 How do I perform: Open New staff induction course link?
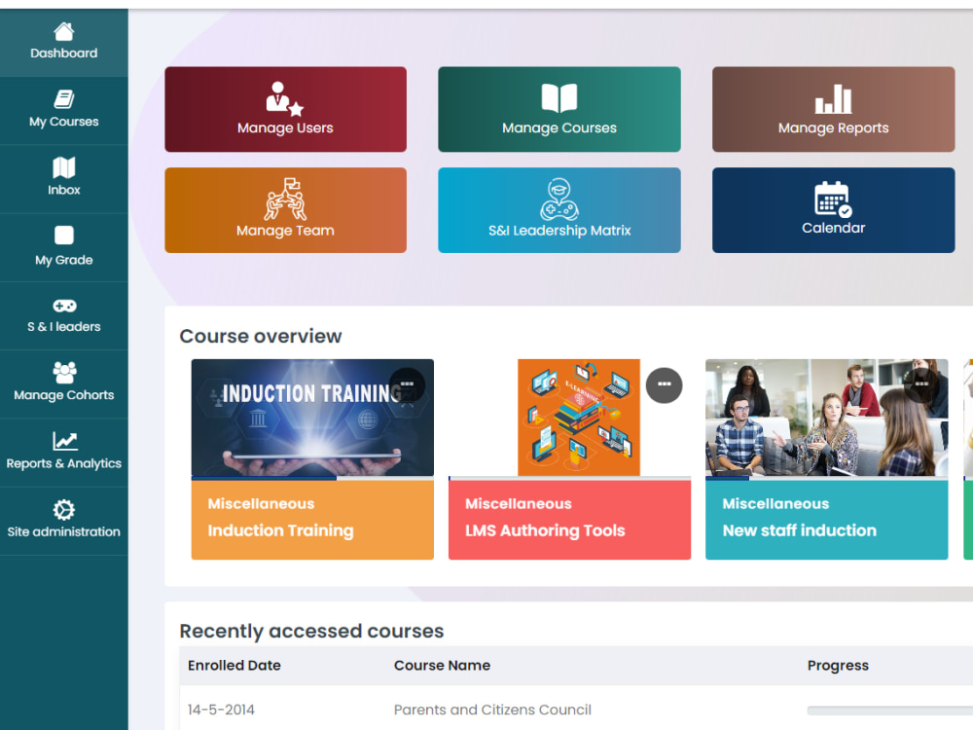coord(799,530)
